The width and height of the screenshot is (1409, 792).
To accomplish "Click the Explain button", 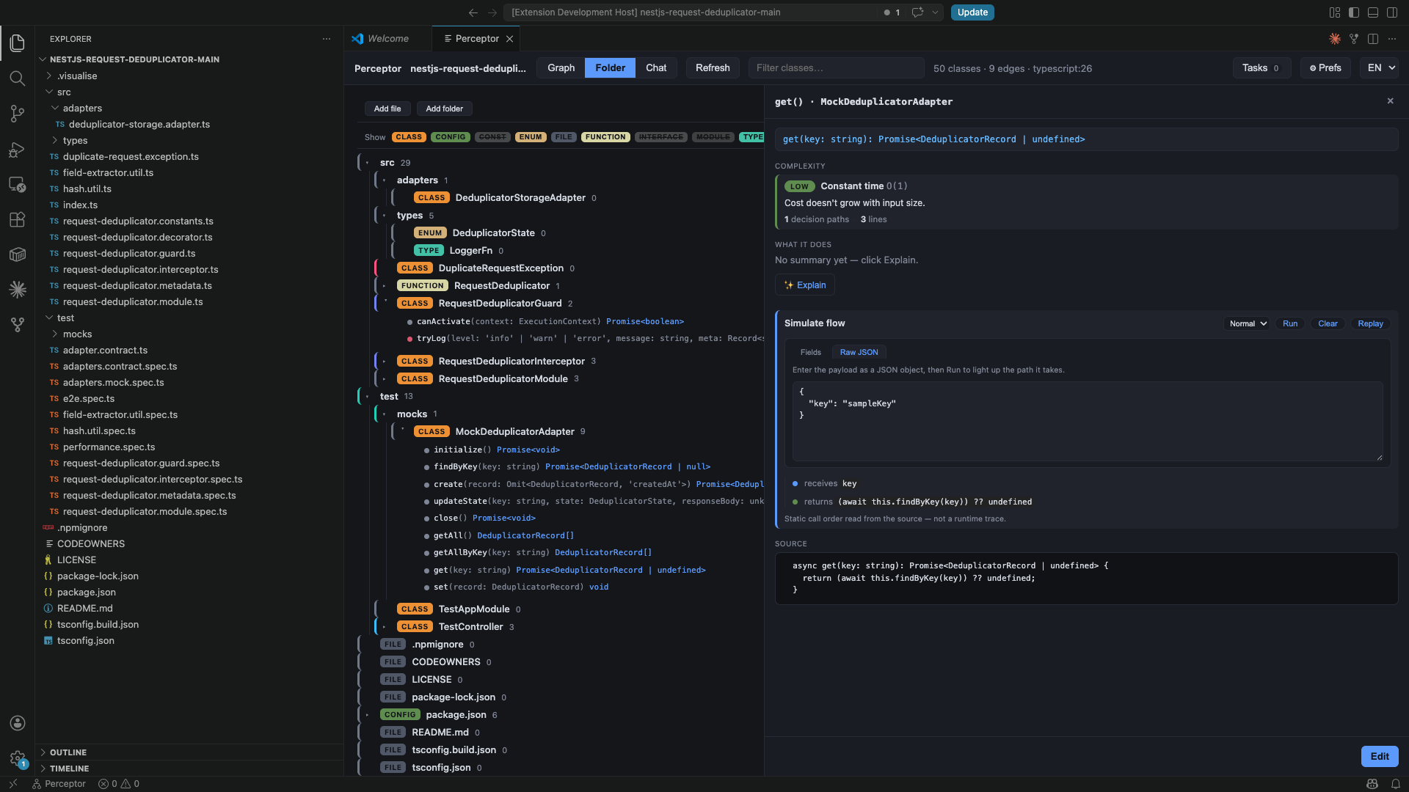I will click(x=804, y=285).
